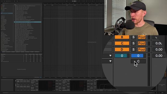Start playback with the transport Play button
This screenshot has width=167, height=94.
pyautogui.click(x=73, y=1)
